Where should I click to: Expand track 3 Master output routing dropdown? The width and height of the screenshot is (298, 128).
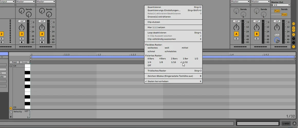tap(25, 2)
